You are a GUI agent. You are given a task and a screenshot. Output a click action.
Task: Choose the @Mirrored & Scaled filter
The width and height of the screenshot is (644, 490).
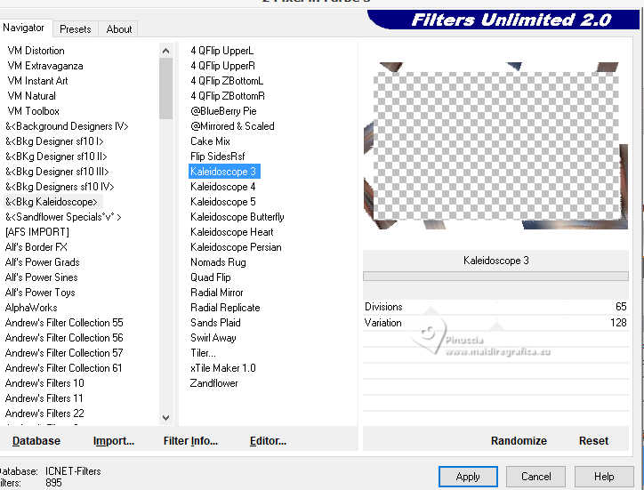[232, 126]
